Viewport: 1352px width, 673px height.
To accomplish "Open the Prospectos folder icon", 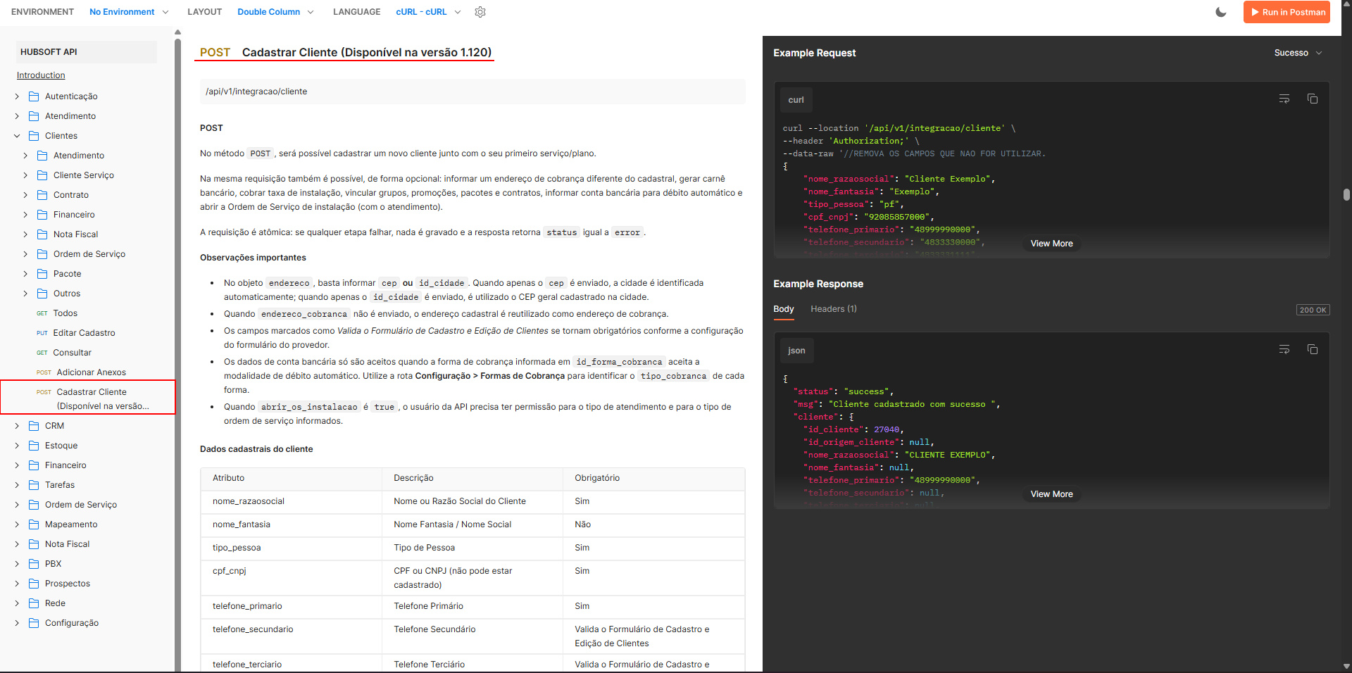I will (x=34, y=584).
